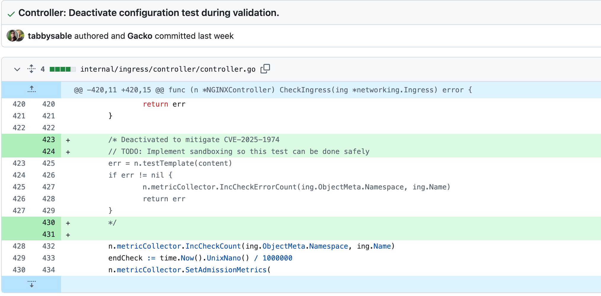Click plus marker on added line 424
Screen dimensions: 601x296
click(68, 152)
